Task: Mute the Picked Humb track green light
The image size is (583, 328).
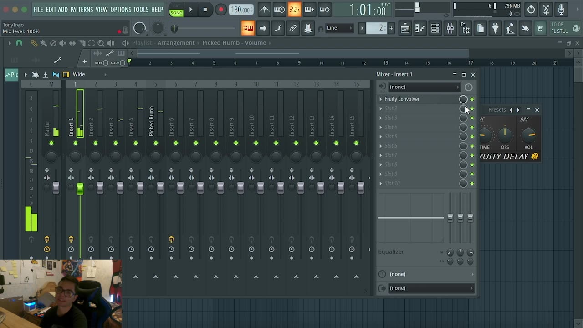Action: (156, 143)
